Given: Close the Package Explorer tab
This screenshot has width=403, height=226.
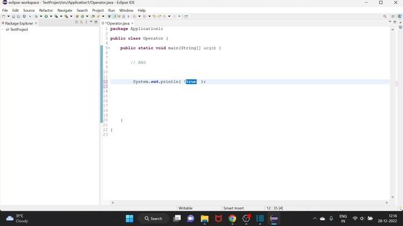Looking at the screenshot, I should coord(36,23).
